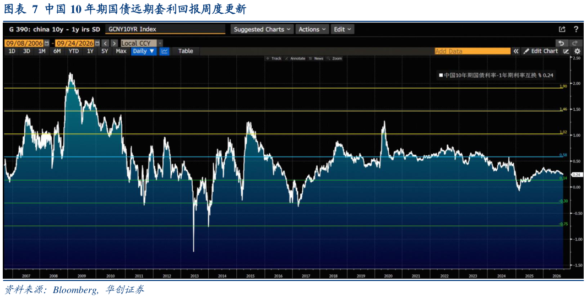Click the 2009 label on time axis

pyautogui.click(x=82, y=275)
